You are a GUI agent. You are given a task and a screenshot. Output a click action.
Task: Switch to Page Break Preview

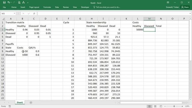161,106
